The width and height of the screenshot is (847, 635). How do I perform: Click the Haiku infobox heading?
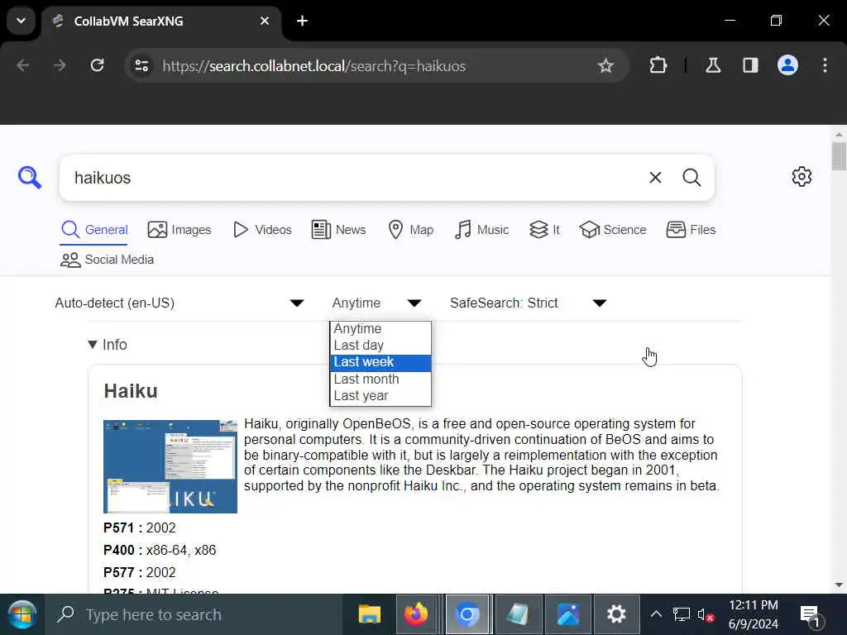point(131,391)
